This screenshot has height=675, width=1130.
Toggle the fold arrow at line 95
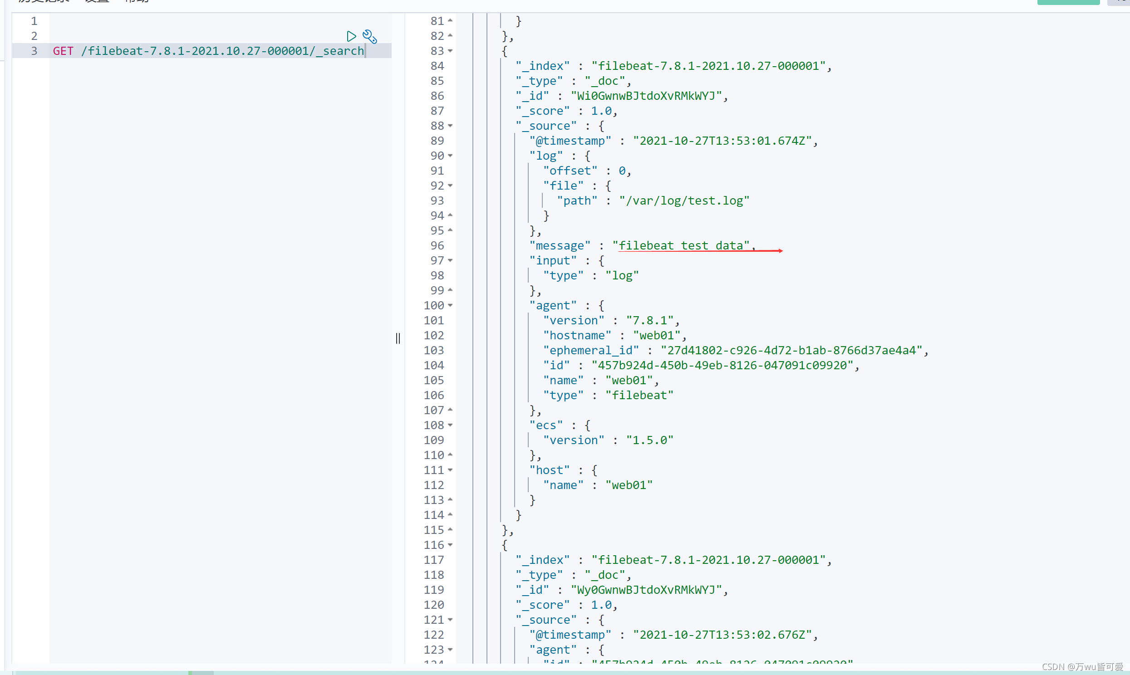point(450,230)
